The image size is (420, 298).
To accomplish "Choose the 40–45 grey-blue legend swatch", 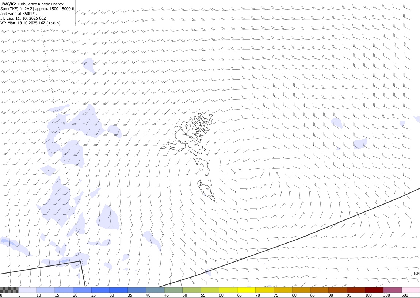I will click(155, 290).
